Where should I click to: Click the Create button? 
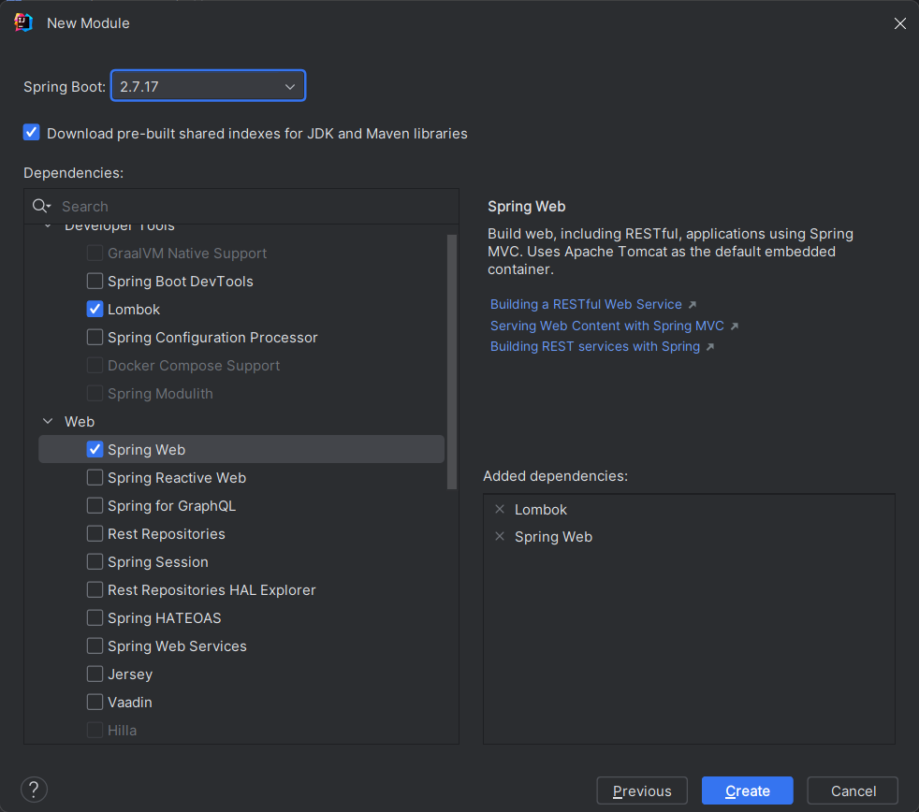pyautogui.click(x=747, y=791)
